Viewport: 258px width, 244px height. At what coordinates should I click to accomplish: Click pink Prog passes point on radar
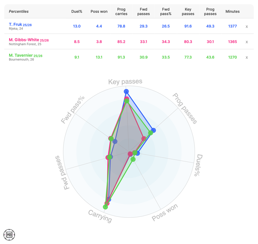144,138
